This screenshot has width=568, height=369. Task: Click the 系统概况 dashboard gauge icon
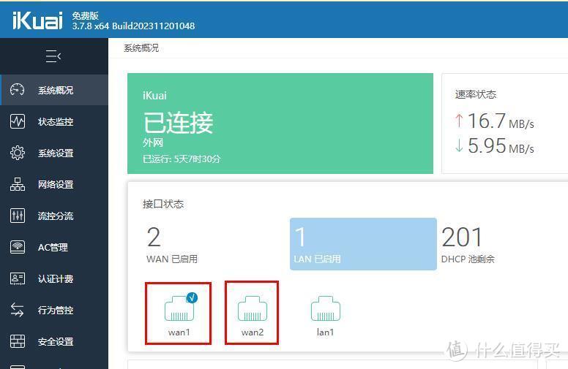click(18, 90)
